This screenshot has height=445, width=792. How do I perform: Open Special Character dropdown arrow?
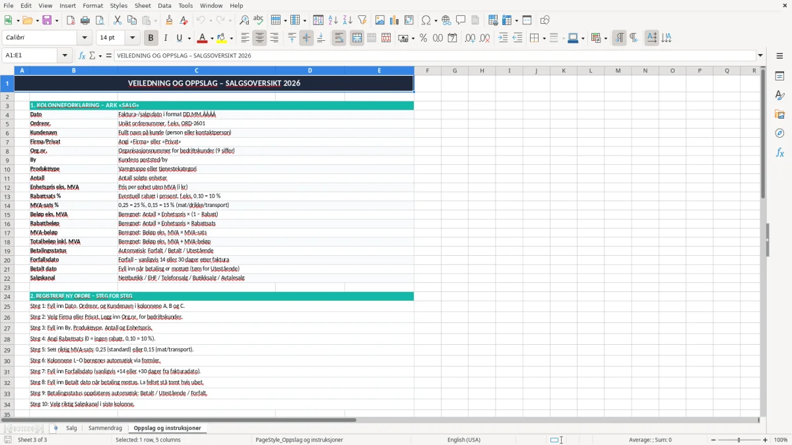pos(435,20)
